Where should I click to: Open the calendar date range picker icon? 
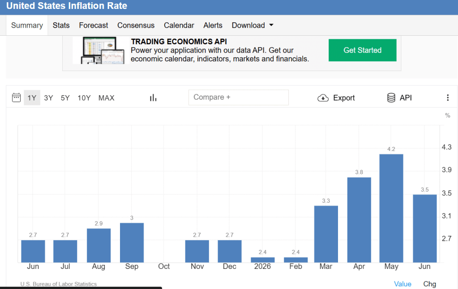tap(17, 97)
